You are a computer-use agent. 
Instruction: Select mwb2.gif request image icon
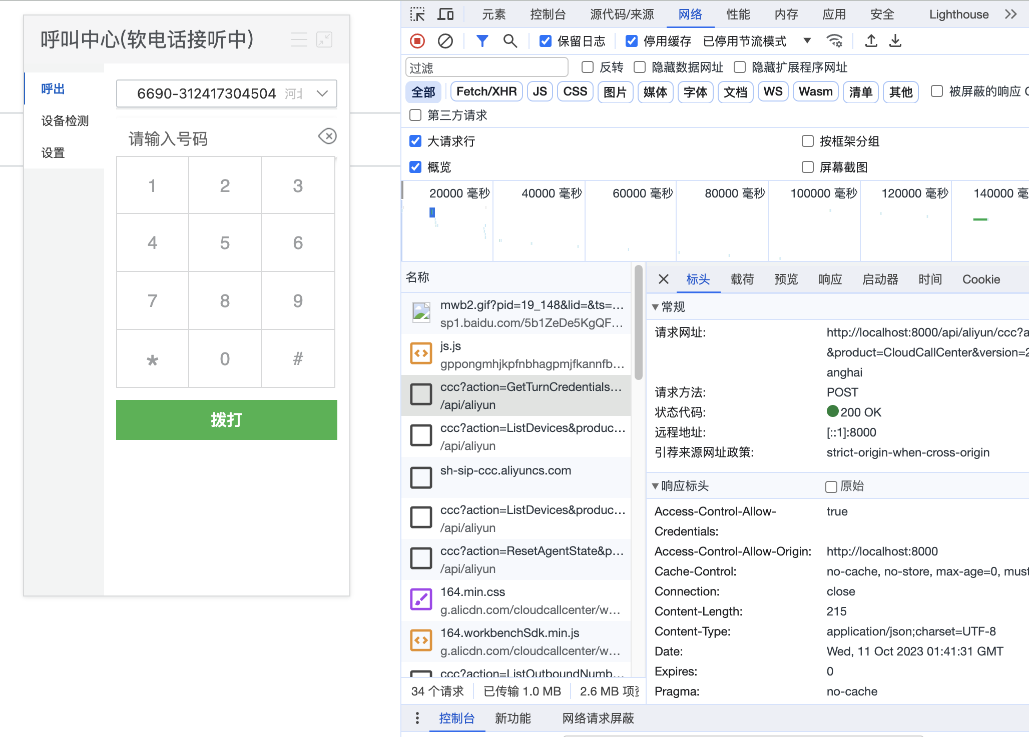421,312
